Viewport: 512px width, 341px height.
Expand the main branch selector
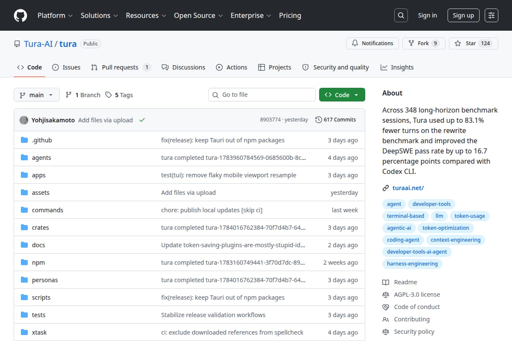coord(36,95)
